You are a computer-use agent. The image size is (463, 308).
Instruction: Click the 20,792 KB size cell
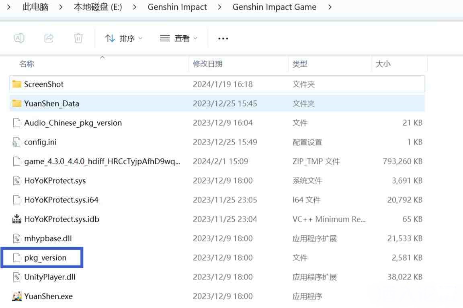coord(405,200)
